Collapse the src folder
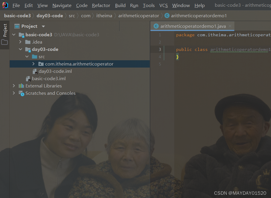This screenshot has height=198, width=271. pyautogui.click(x=27, y=56)
